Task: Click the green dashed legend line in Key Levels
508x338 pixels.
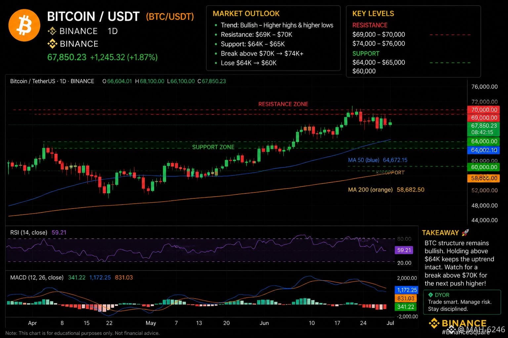Action: [x=450, y=63]
